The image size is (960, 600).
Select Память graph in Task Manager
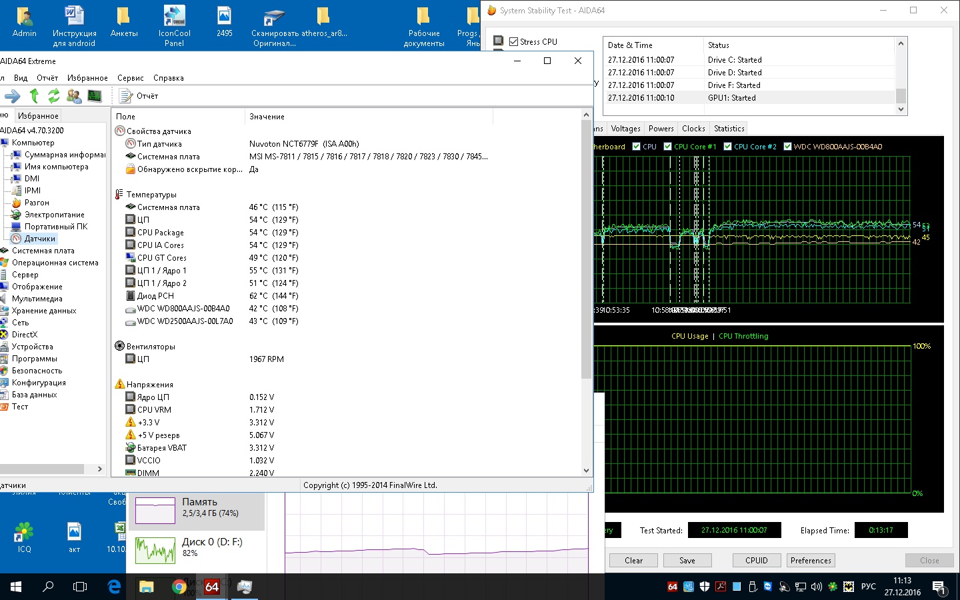pos(197,511)
